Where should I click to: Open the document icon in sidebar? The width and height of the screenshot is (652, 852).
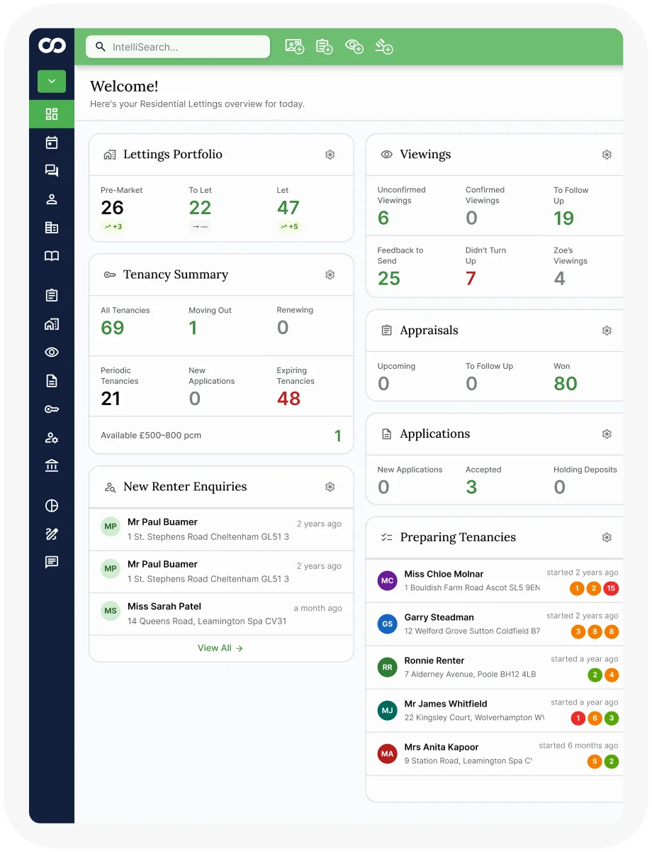(52, 381)
